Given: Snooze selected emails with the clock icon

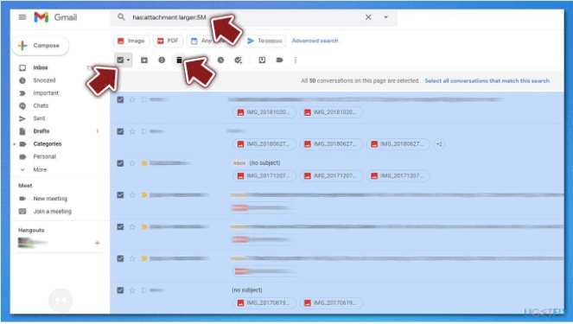Looking at the screenshot, I should [220, 60].
